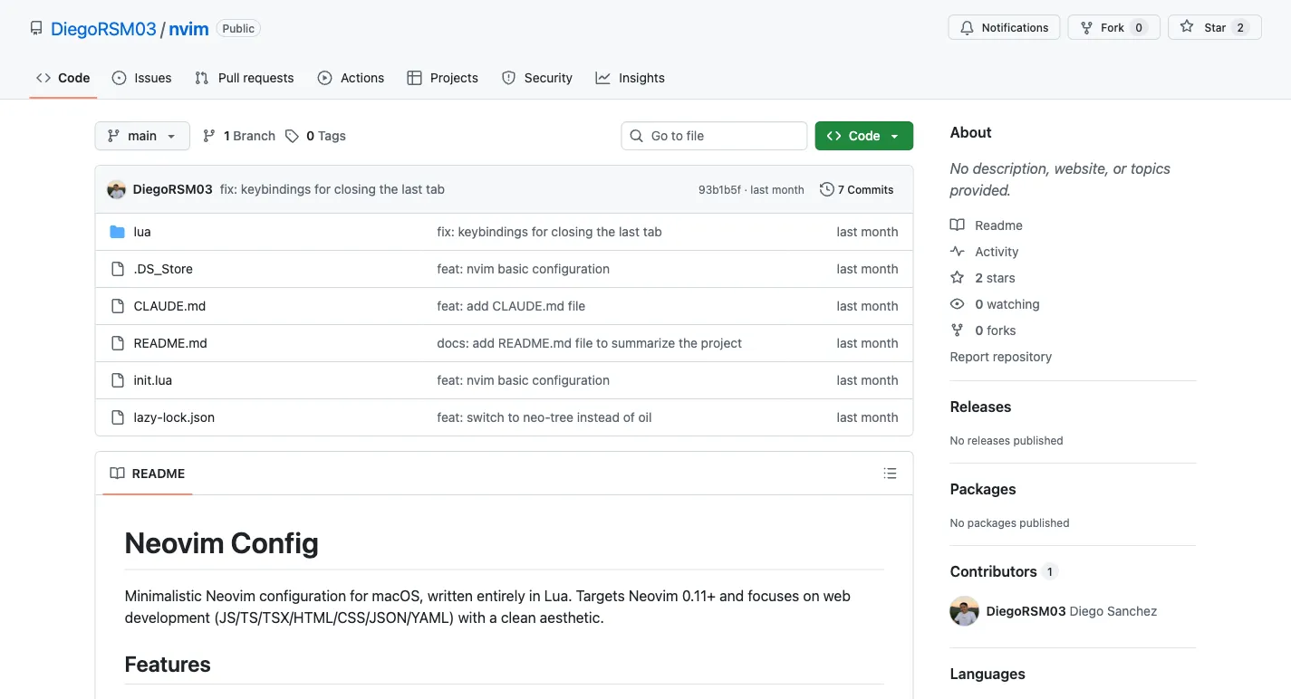Open commit 'feat: add CLAUDE.md file'

511,306
